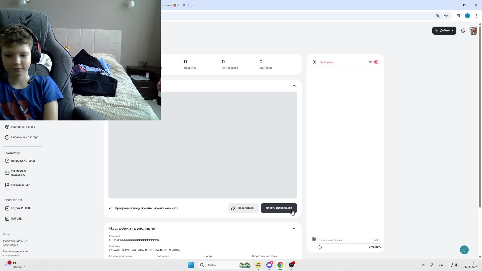Open the Add button menu

pos(444,31)
